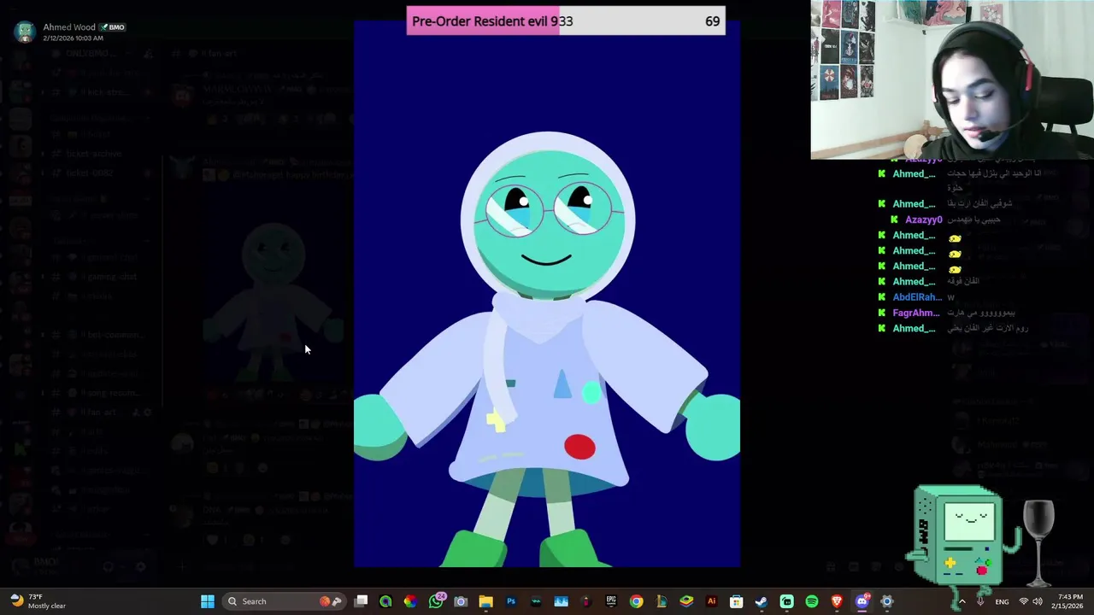1094x615 pixels.
Task: Open the Camera app in taskbar
Action: [461, 601]
